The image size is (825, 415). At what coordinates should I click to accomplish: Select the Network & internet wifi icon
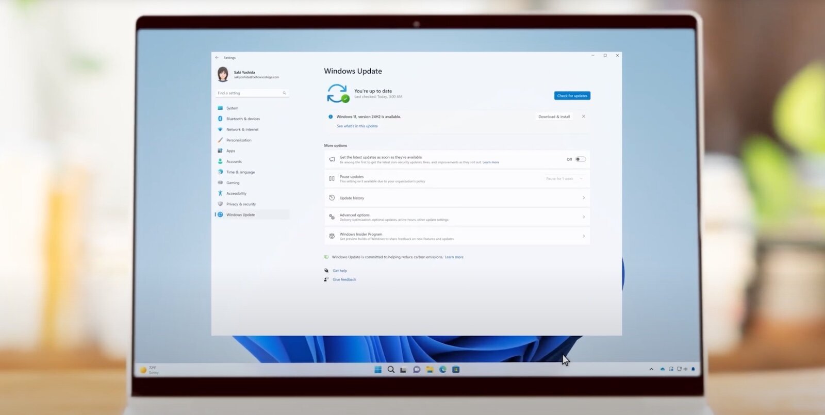click(220, 129)
